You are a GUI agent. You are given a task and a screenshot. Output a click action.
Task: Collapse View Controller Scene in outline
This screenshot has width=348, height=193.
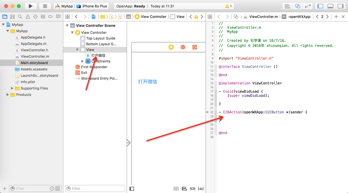[67, 25]
